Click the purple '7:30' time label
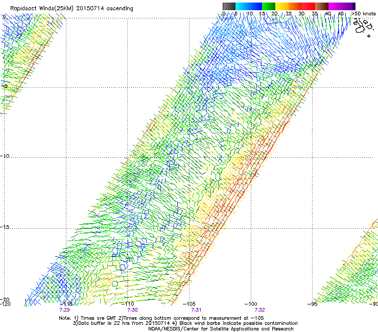378x332 pixels. tap(133, 310)
